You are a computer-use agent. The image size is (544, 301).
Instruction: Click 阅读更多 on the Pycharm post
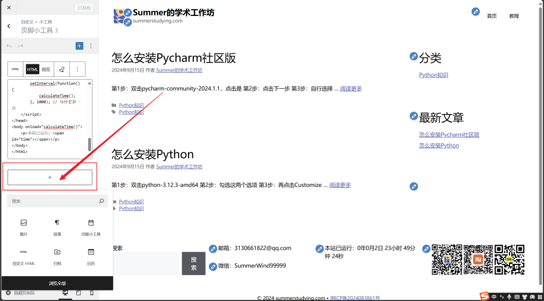(x=351, y=89)
